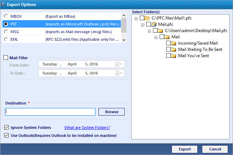Choose the MSG export radio button
The width and height of the screenshot is (233, 155).
coord(6,32)
